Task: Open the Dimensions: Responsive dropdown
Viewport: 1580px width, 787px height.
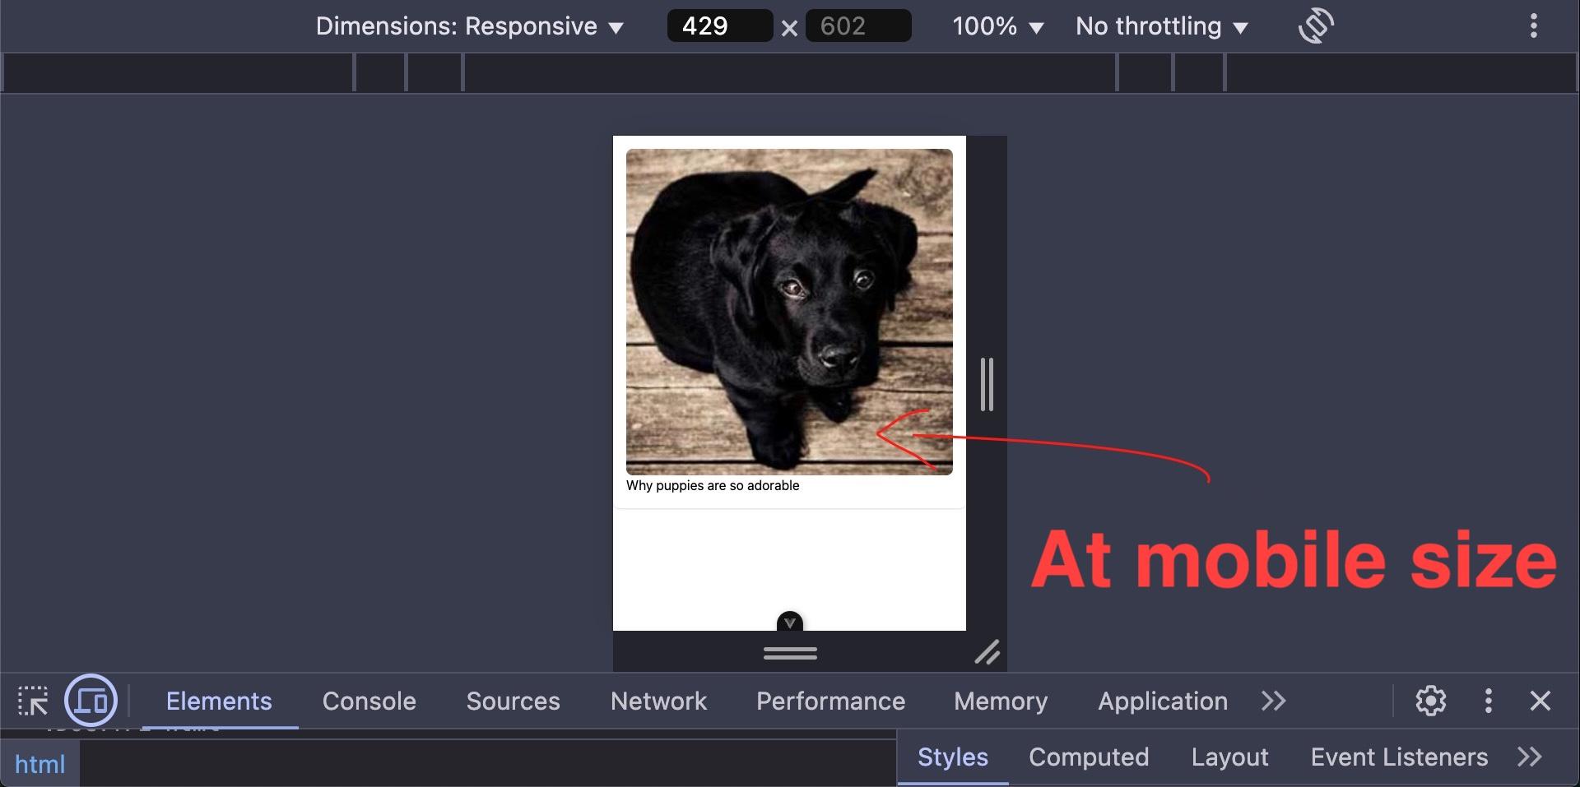Action: 469,26
